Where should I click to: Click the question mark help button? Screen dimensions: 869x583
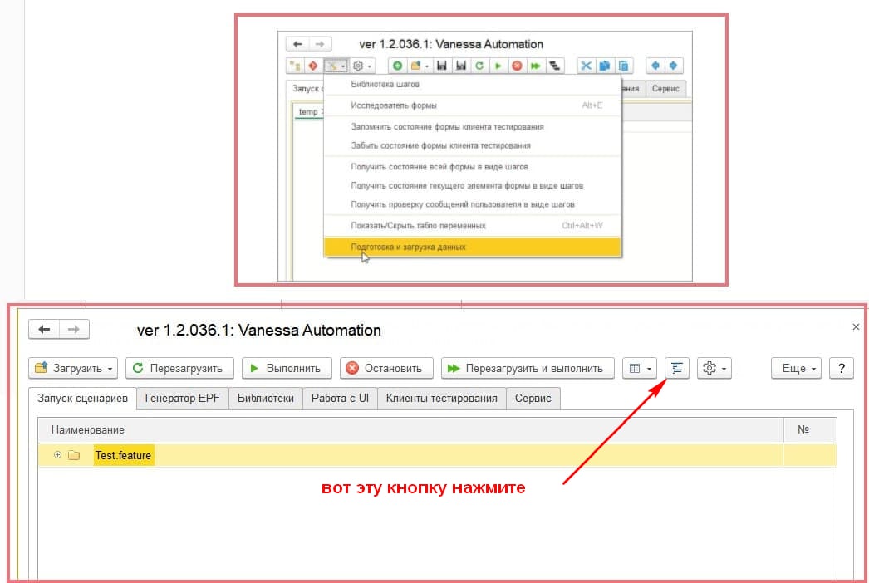click(842, 368)
